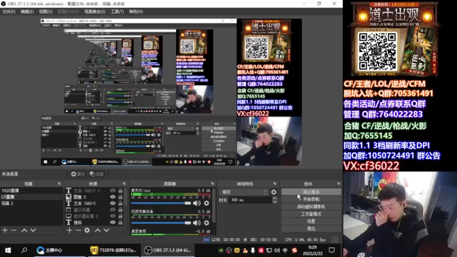Screen dimensions: 457x257
Task: Toggle lock on 文本 (GDI+) 2 source
Action: (x=121, y=191)
